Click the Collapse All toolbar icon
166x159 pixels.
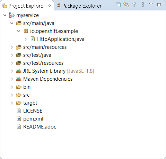coord(119,5)
